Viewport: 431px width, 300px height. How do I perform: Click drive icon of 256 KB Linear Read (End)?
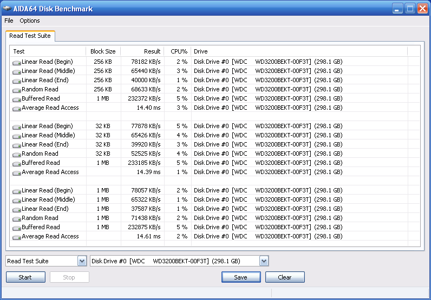click(17, 81)
